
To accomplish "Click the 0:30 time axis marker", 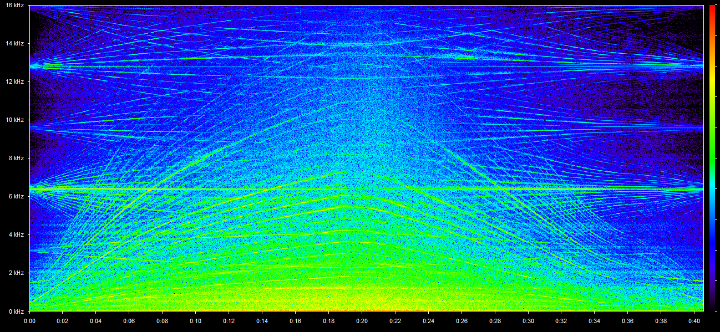I will tap(529, 321).
